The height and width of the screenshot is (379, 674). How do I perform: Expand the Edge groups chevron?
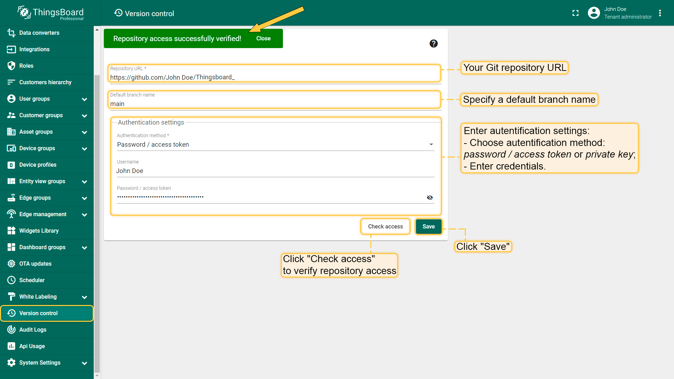84,198
